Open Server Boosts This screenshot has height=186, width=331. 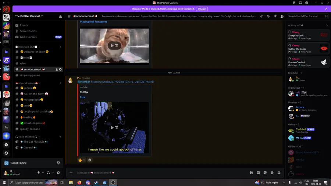pos(38,31)
